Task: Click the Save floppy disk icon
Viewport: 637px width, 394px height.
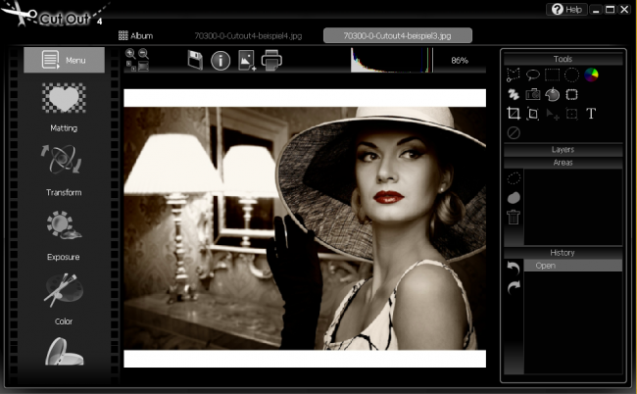Action: (195, 61)
